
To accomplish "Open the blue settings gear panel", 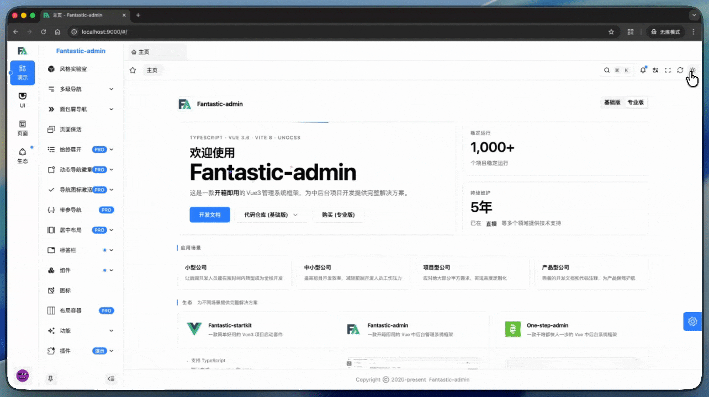I will [692, 321].
